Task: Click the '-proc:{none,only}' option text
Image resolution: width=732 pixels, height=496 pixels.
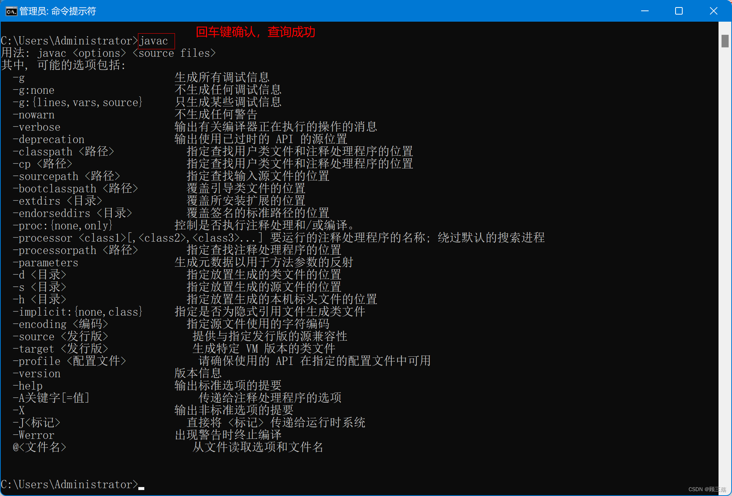Action: tap(62, 226)
